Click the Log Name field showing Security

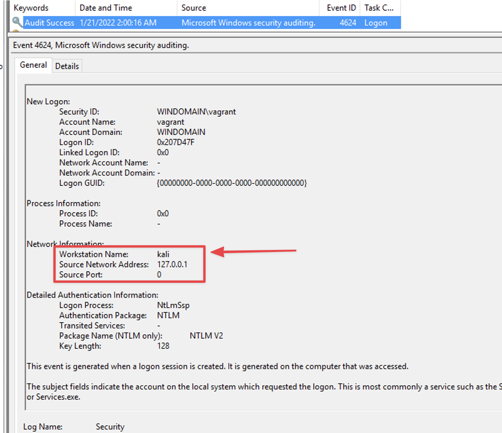pyautogui.click(x=110, y=427)
